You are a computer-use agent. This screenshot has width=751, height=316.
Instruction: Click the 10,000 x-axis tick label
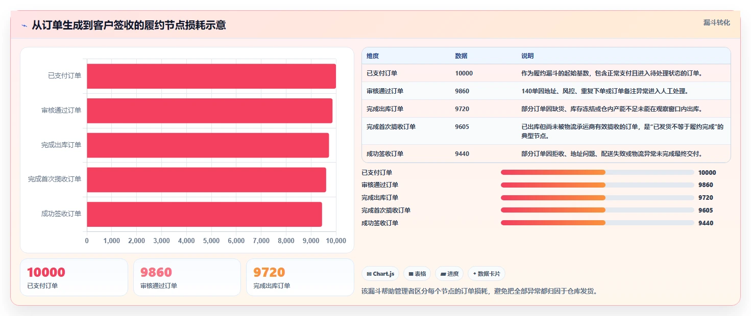pyautogui.click(x=336, y=241)
